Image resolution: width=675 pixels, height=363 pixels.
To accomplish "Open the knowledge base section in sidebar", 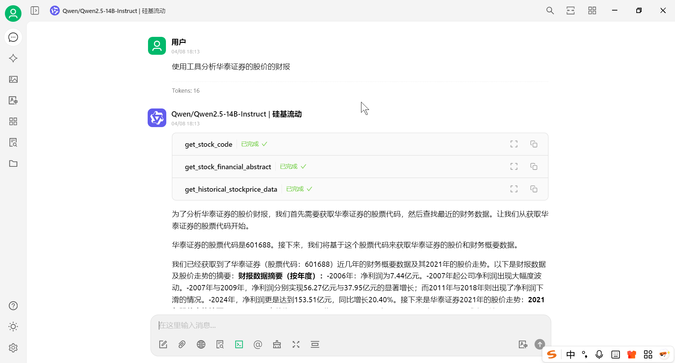I will pos(13,143).
